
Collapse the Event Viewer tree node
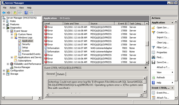tap(8, 31)
